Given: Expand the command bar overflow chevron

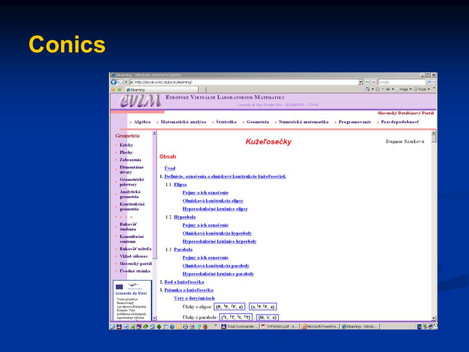Looking at the screenshot, I should pyautogui.click(x=434, y=88).
